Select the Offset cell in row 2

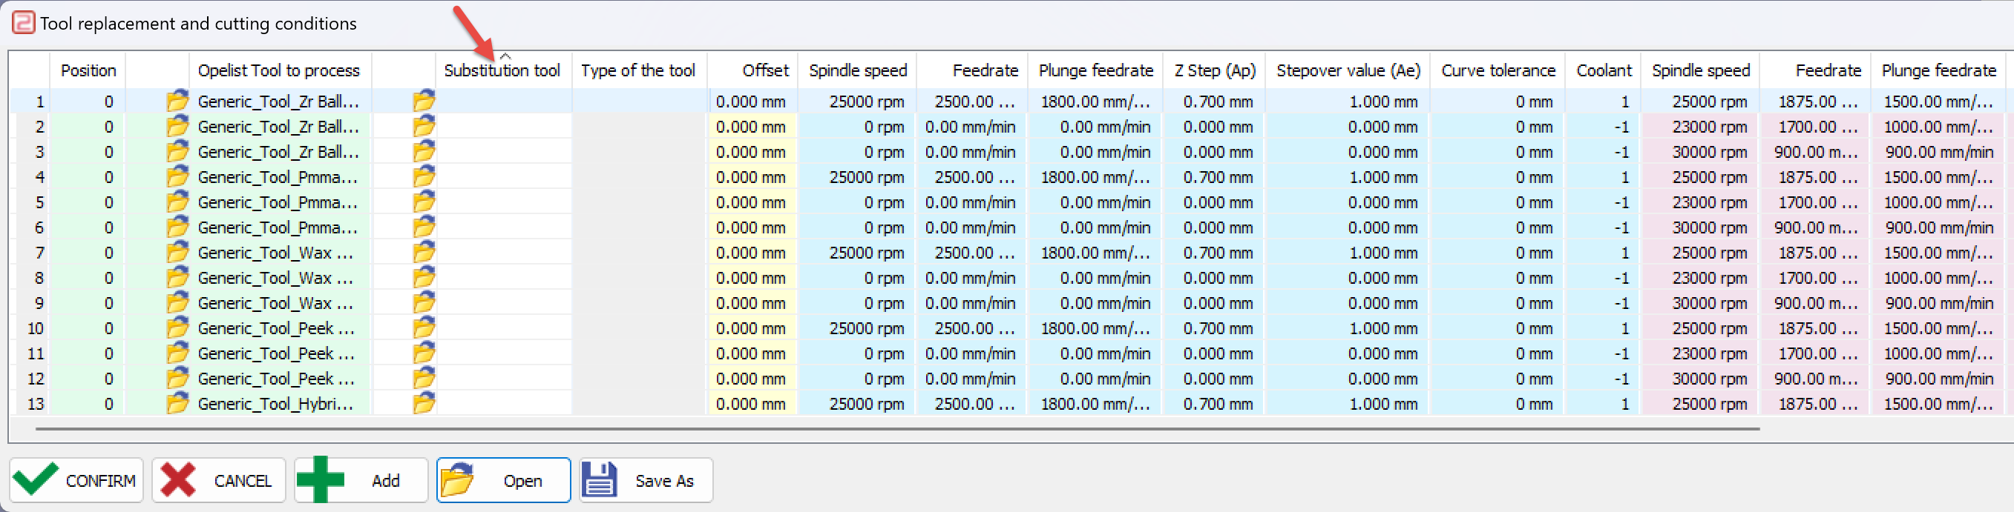[752, 127]
